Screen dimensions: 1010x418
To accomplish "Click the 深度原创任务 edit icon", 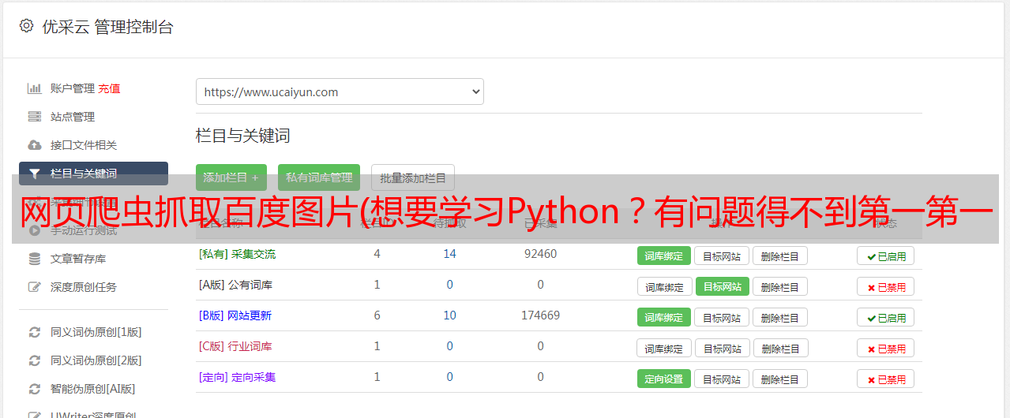I will [x=35, y=287].
